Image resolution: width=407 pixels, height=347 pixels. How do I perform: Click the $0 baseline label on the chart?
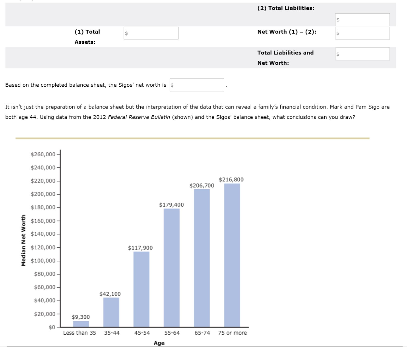pyautogui.click(x=51, y=327)
